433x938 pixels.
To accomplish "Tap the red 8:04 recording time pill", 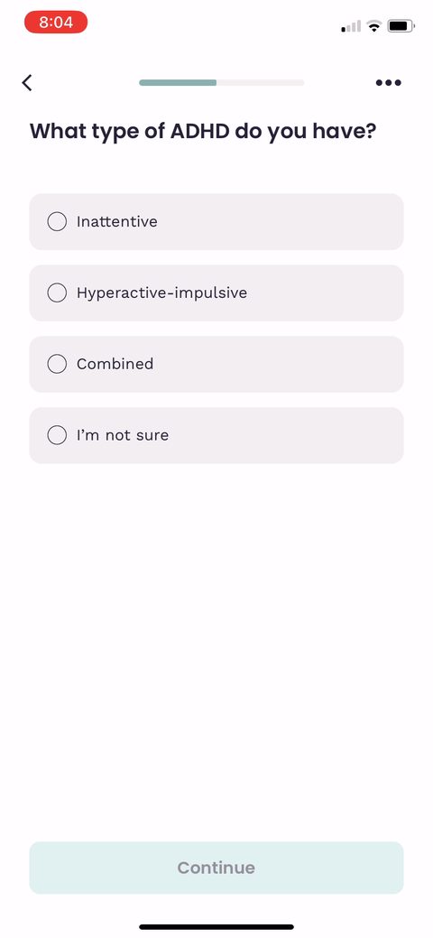I will coord(56,23).
